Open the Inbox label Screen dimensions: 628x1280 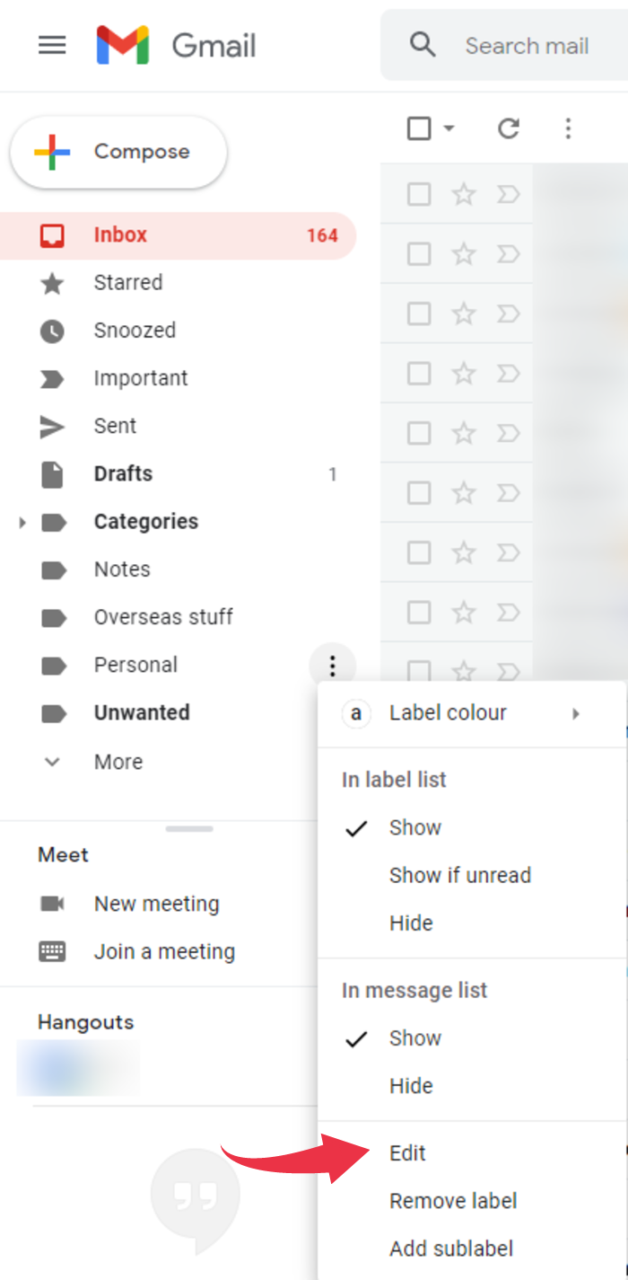(x=120, y=234)
